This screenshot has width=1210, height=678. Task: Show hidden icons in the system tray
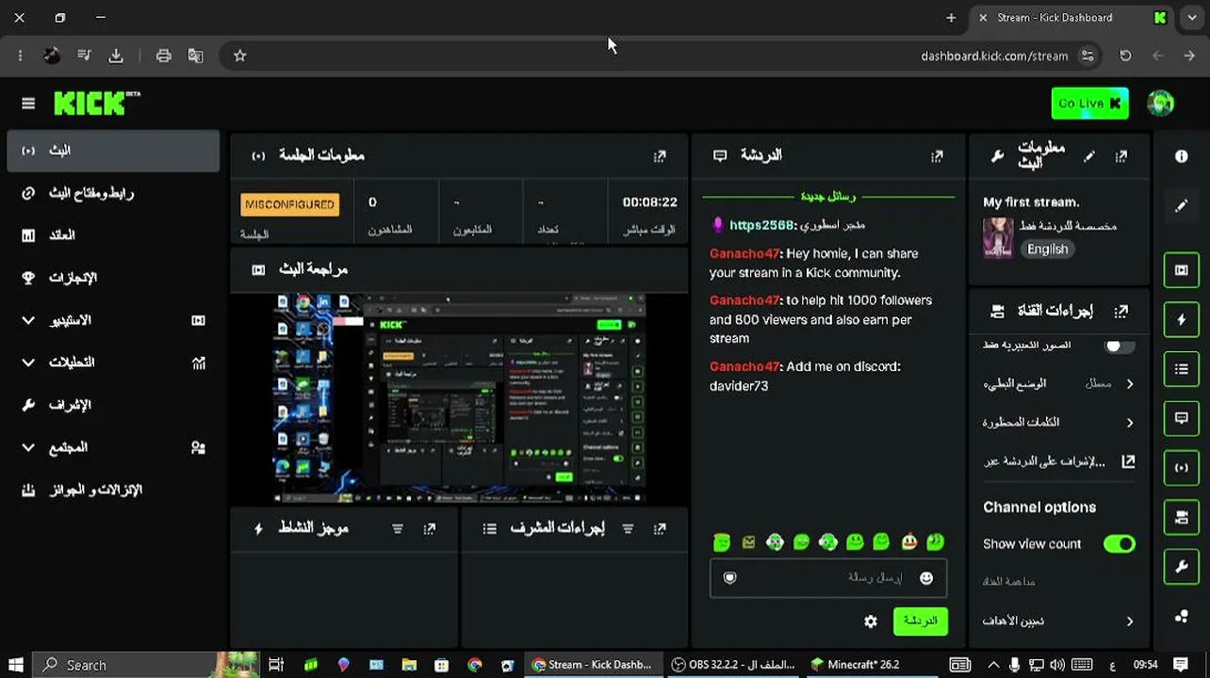(993, 665)
